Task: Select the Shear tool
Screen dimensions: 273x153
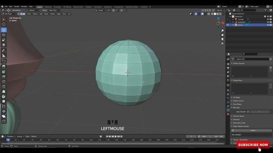Action: tap(4, 116)
